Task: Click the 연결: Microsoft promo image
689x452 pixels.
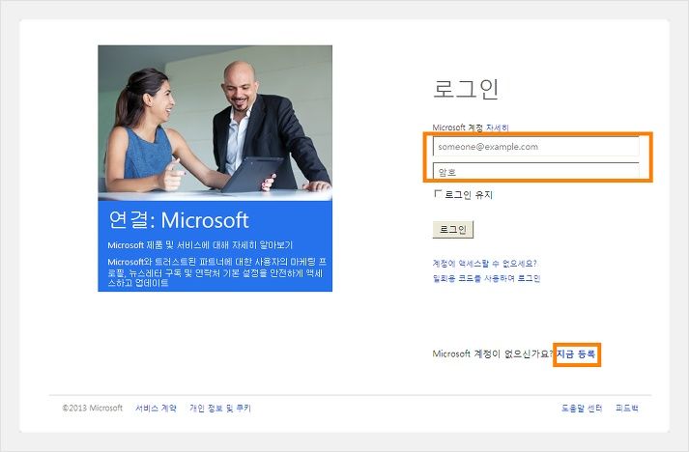Action: click(215, 168)
